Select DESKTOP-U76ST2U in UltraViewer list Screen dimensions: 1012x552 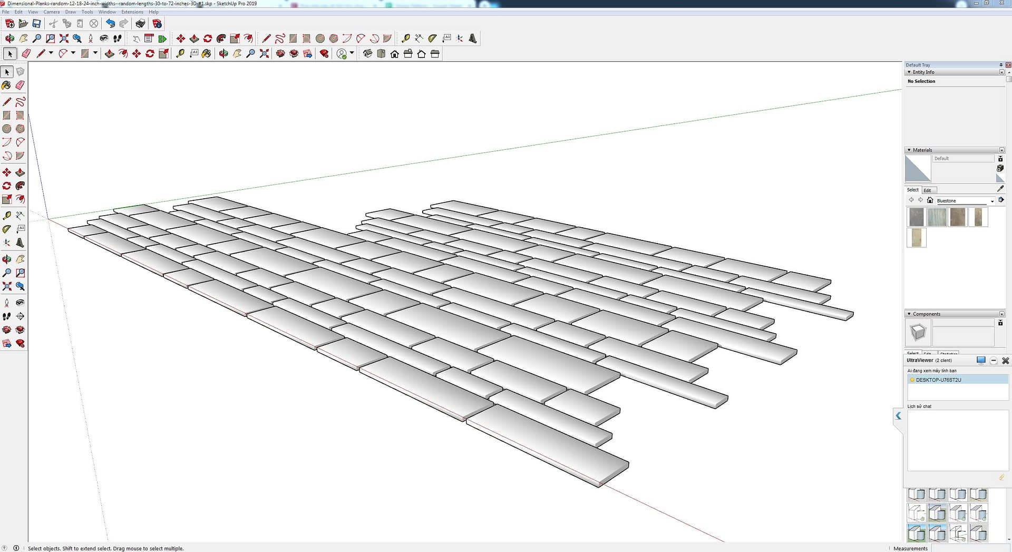938,380
